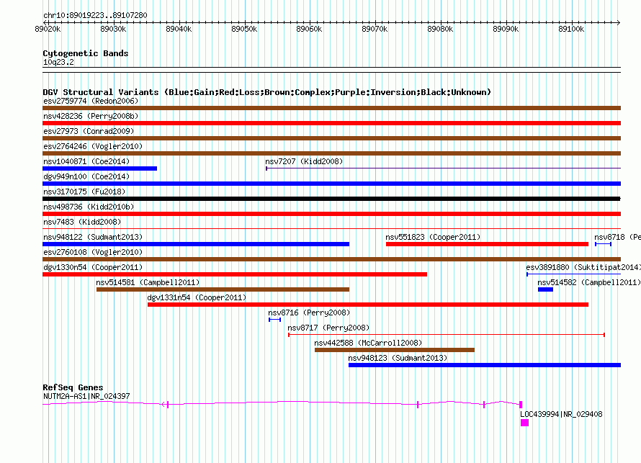The height and width of the screenshot is (463, 641).
Task: Click the 10q23.2 cytogenetic band label
Action: (58, 62)
